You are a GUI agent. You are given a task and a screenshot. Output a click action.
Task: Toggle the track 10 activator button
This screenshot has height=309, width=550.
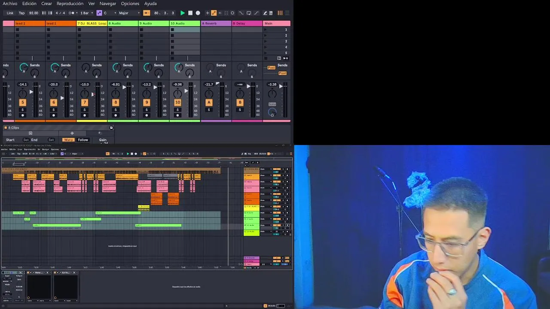pyautogui.click(x=177, y=103)
